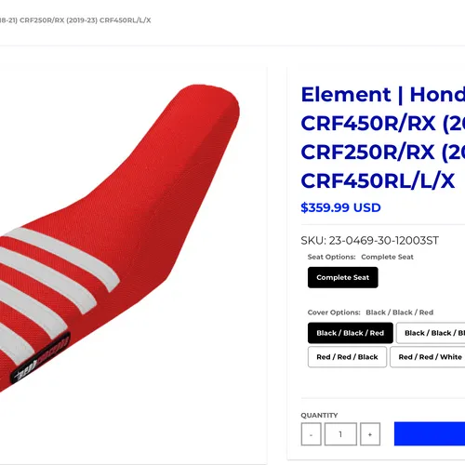This screenshot has height=465, width=465.
Task: Click the seat brand logo patch
Action: point(40,358)
